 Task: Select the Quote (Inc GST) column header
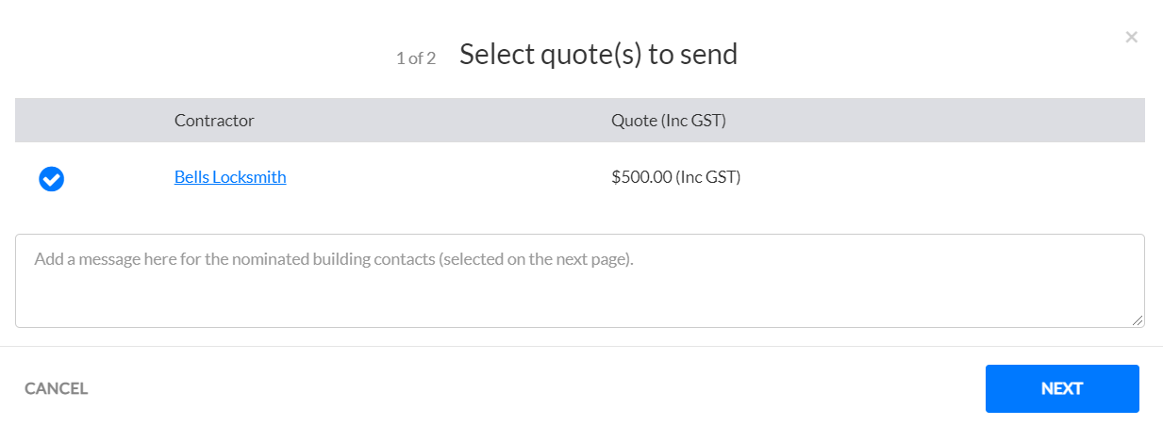point(669,121)
